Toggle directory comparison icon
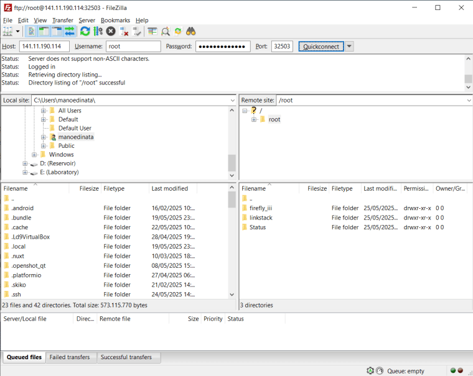 click(x=166, y=31)
